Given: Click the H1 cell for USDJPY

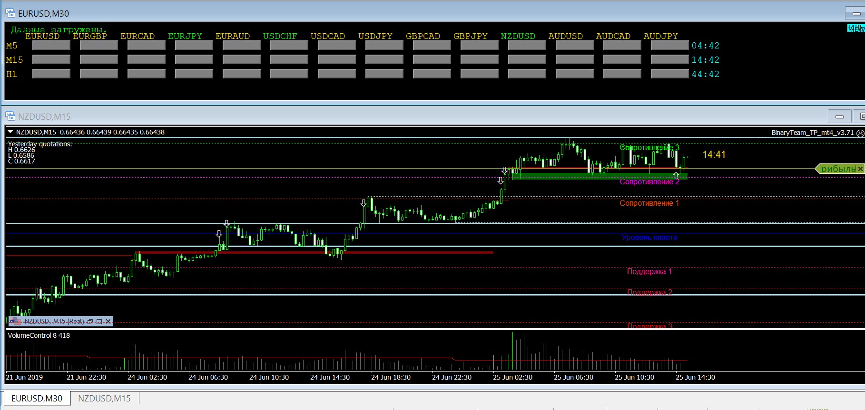Looking at the screenshot, I should point(384,74).
